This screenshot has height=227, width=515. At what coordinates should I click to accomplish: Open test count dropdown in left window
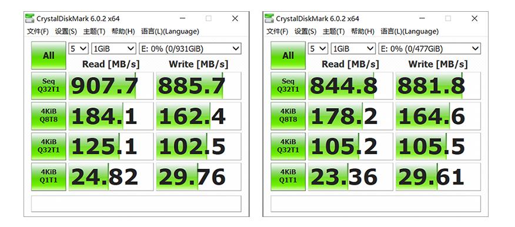pos(79,49)
